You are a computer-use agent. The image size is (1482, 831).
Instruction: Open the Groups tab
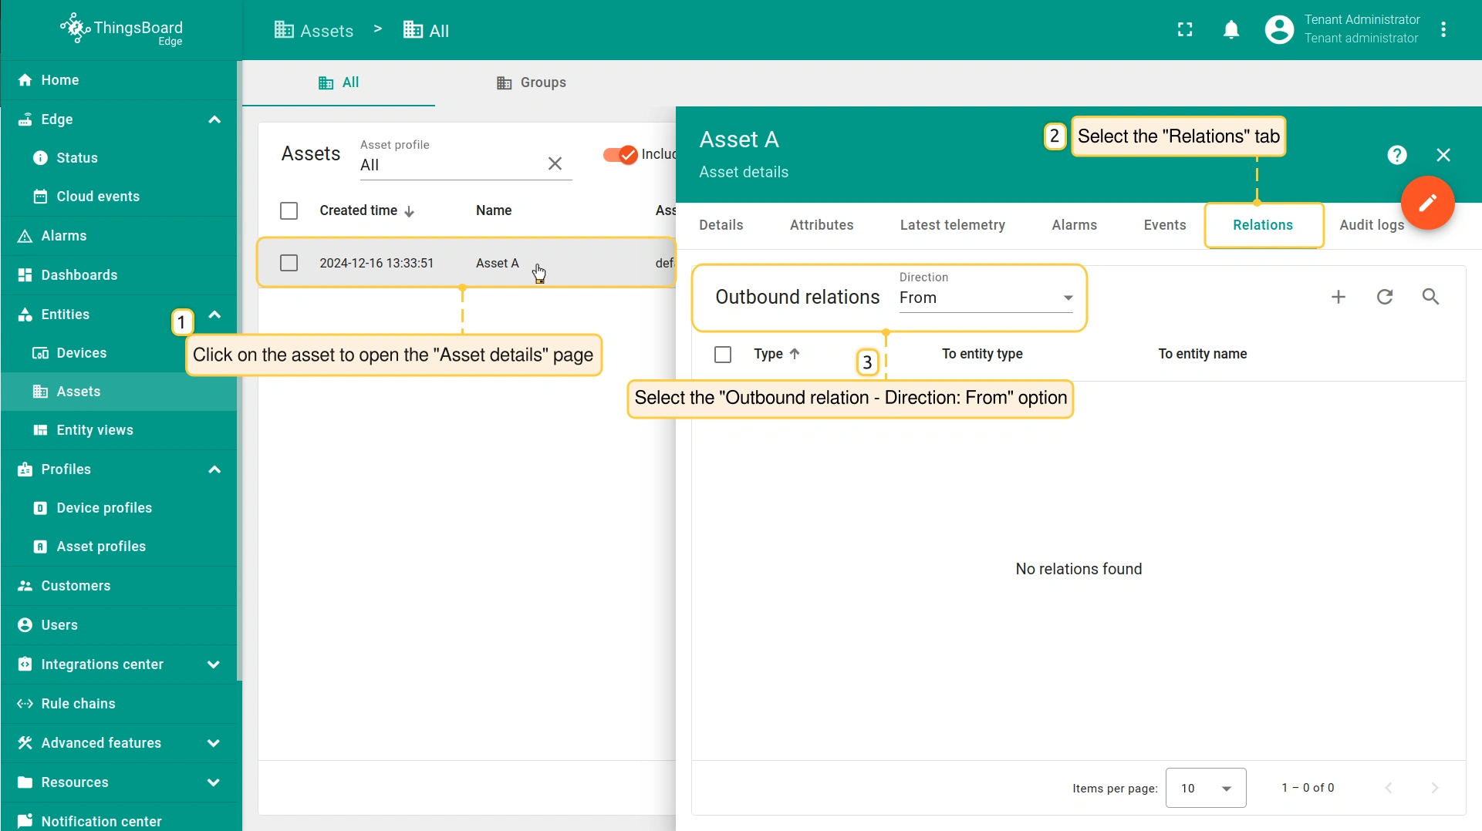(532, 82)
